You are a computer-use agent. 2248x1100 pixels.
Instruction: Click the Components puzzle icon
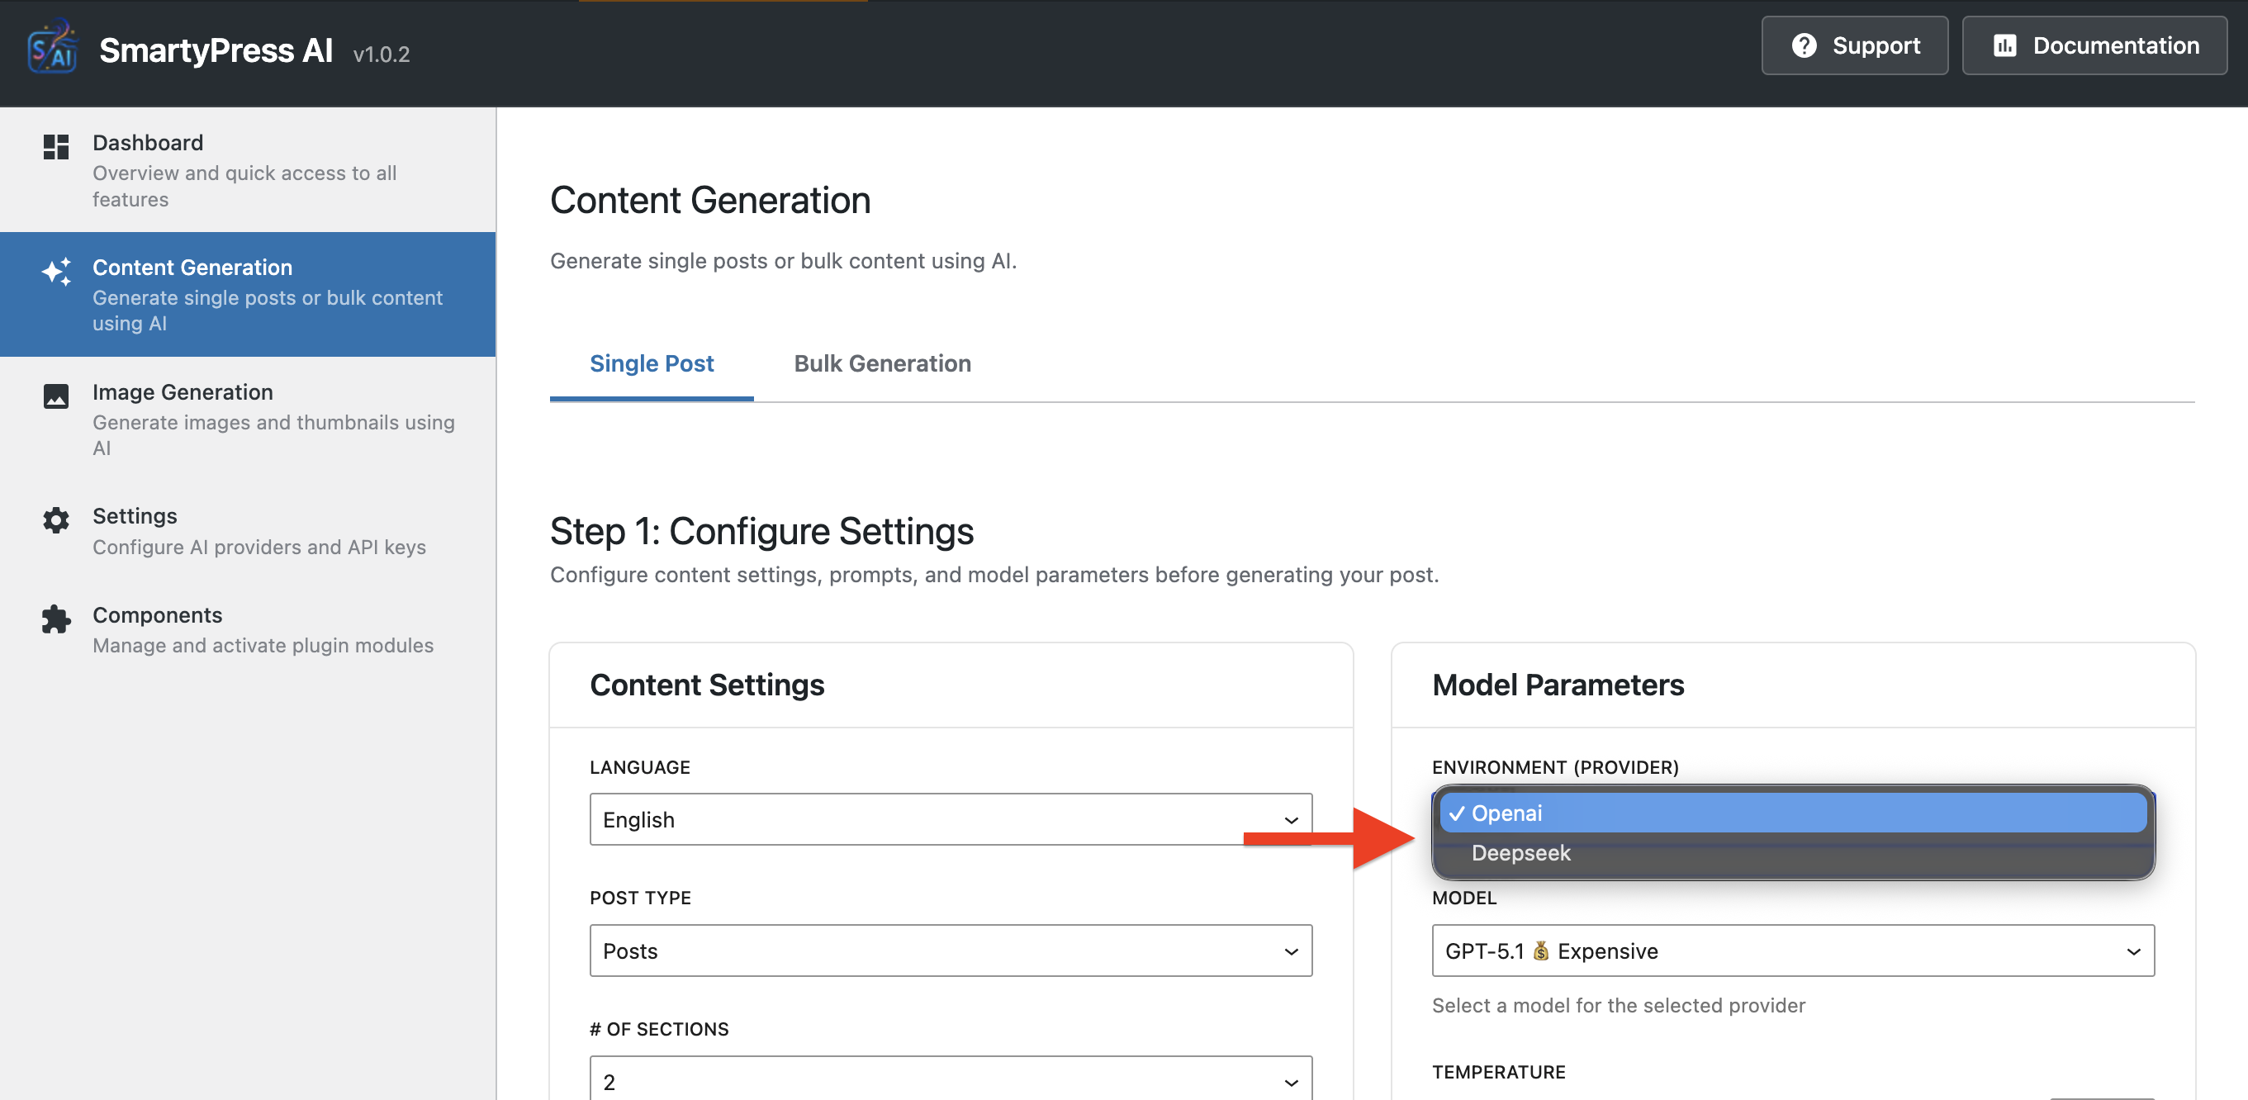[56, 620]
